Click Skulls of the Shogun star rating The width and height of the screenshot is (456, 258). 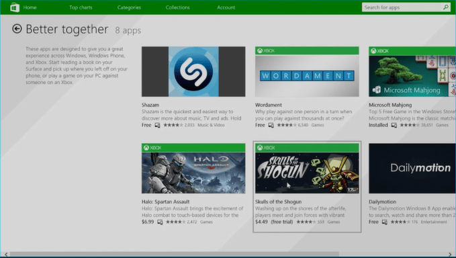306,222
